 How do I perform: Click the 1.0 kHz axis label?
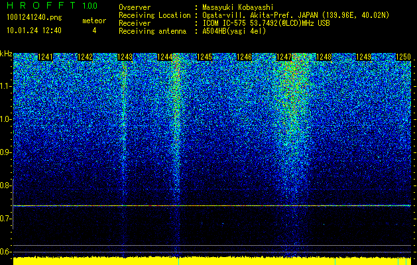(5, 119)
